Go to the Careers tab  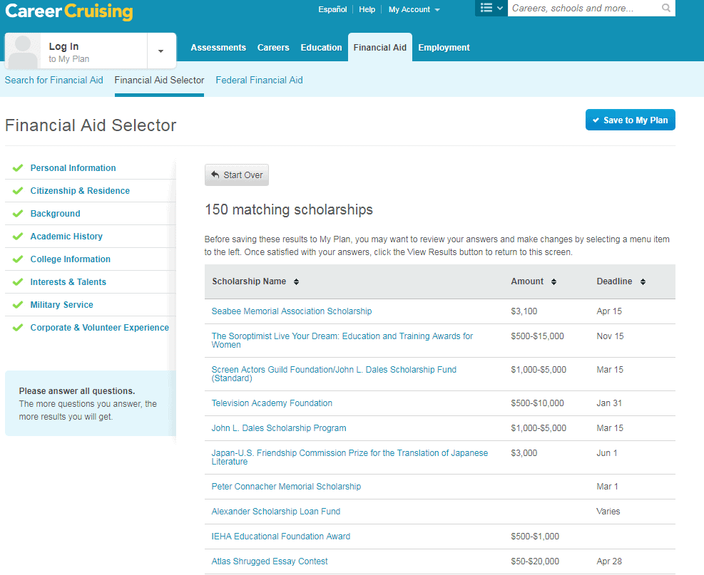(x=273, y=48)
